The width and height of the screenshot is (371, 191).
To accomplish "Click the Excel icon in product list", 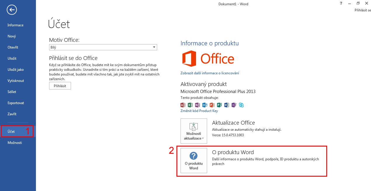I will [190, 105].
